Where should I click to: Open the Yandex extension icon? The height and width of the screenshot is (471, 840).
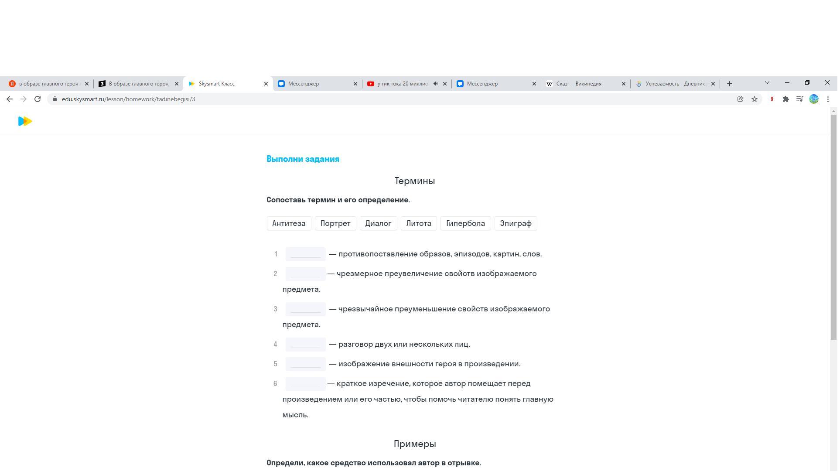(x=772, y=99)
